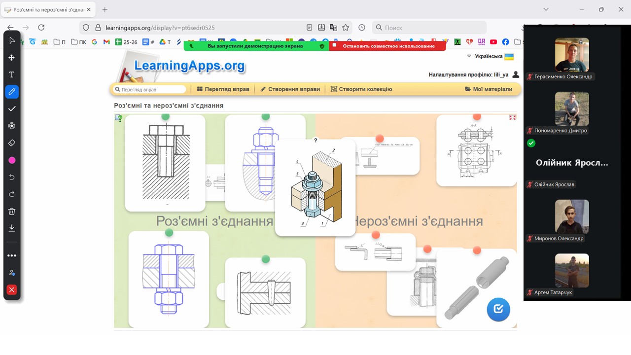Select the text tool in annotation toolbar
This screenshot has height=355, width=631.
(12, 74)
